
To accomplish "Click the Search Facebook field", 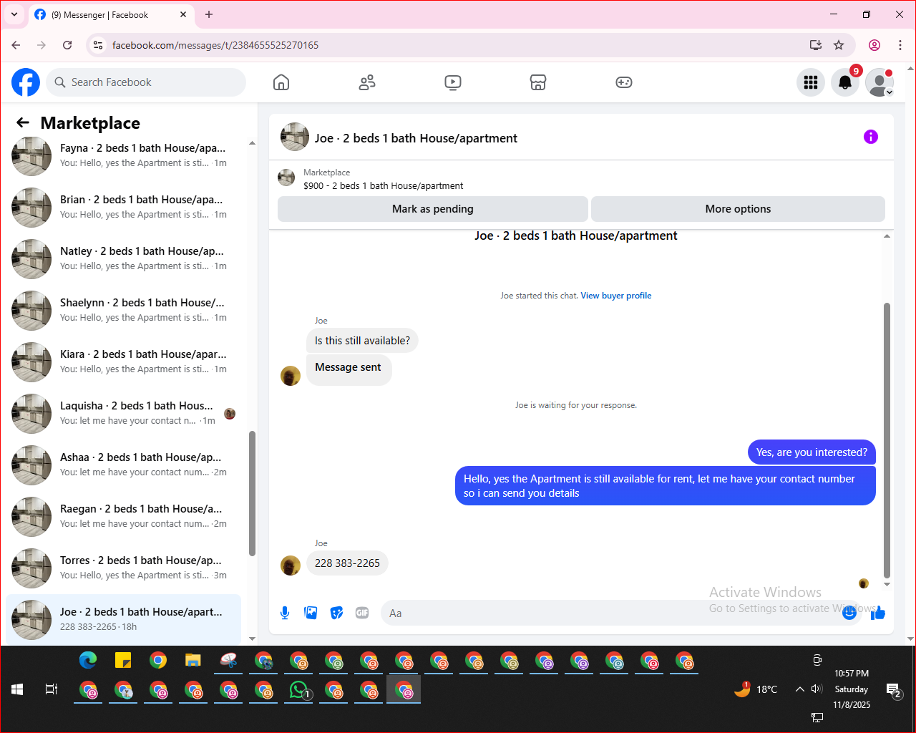I will (x=146, y=82).
